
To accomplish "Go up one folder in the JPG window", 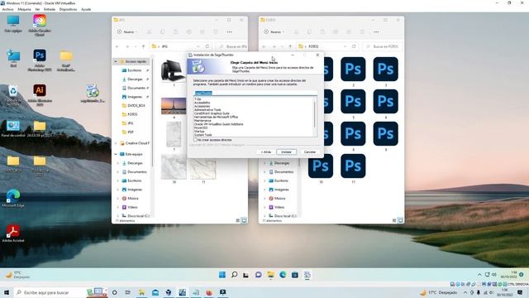I will pyautogui.click(x=143, y=46).
